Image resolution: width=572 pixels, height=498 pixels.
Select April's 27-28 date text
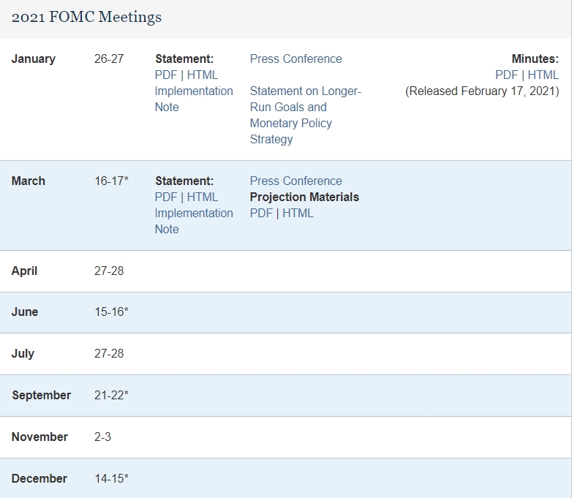point(109,271)
